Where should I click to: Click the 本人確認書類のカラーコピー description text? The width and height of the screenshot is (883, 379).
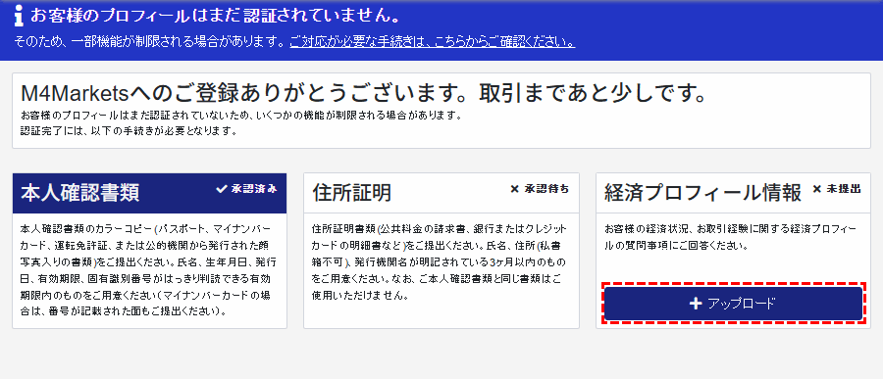148,270
